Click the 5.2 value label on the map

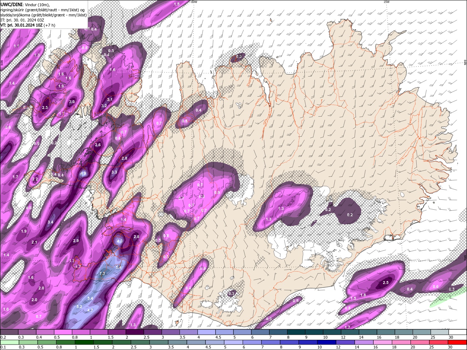(x=79, y=307)
